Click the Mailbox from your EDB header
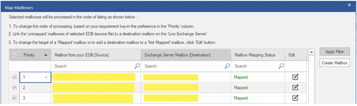 pyautogui.click(x=96, y=55)
